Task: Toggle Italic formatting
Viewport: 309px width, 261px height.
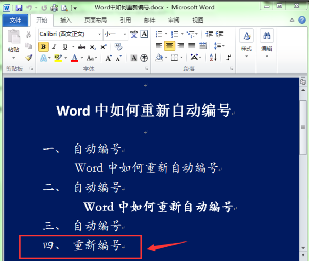Action: (54, 47)
